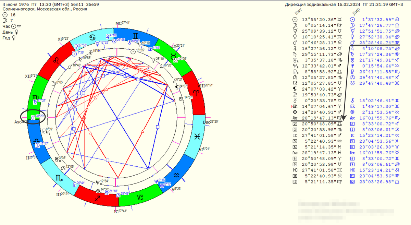411x225 pixels.
Task: Select the Part of Fortune glyph in Нат column
Action: pos(295,112)
